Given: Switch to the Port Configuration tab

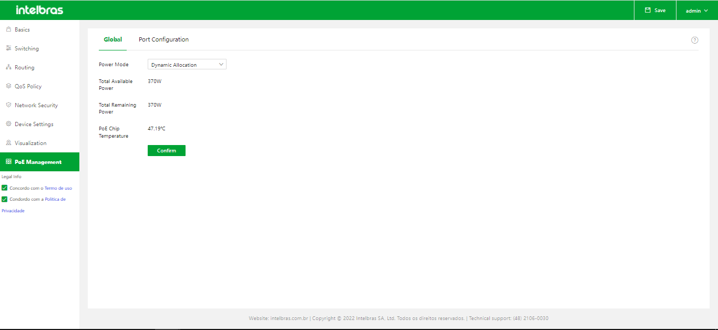Looking at the screenshot, I should (x=163, y=39).
